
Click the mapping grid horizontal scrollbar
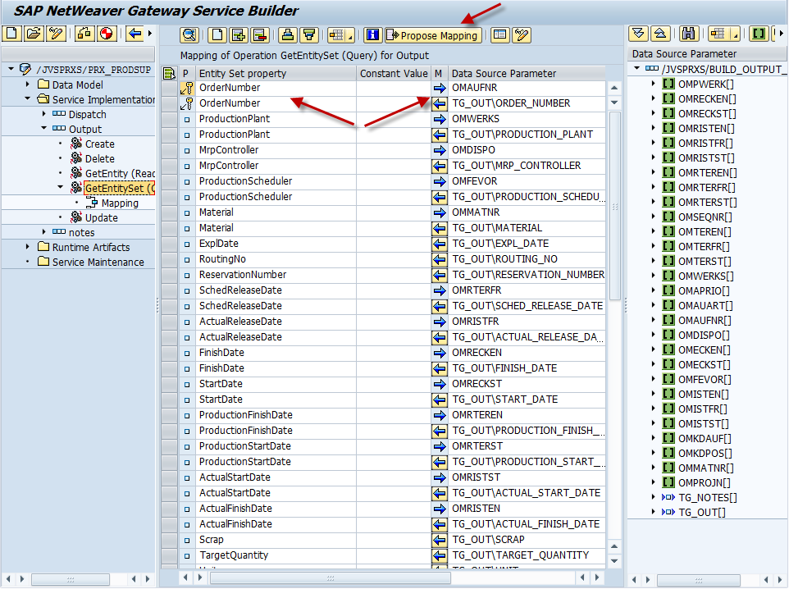coord(331,578)
